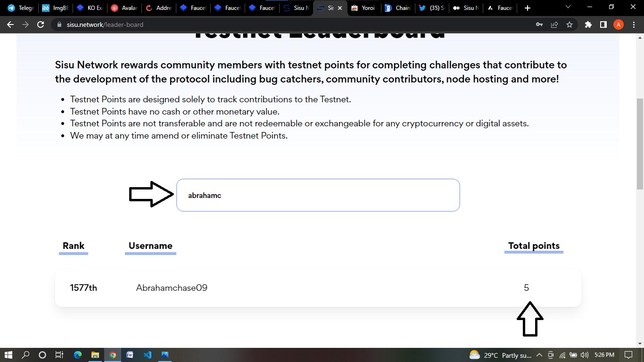Open Chrome's three-dot menu
Screen dimensions: 644x362
click(x=634, y=25)
